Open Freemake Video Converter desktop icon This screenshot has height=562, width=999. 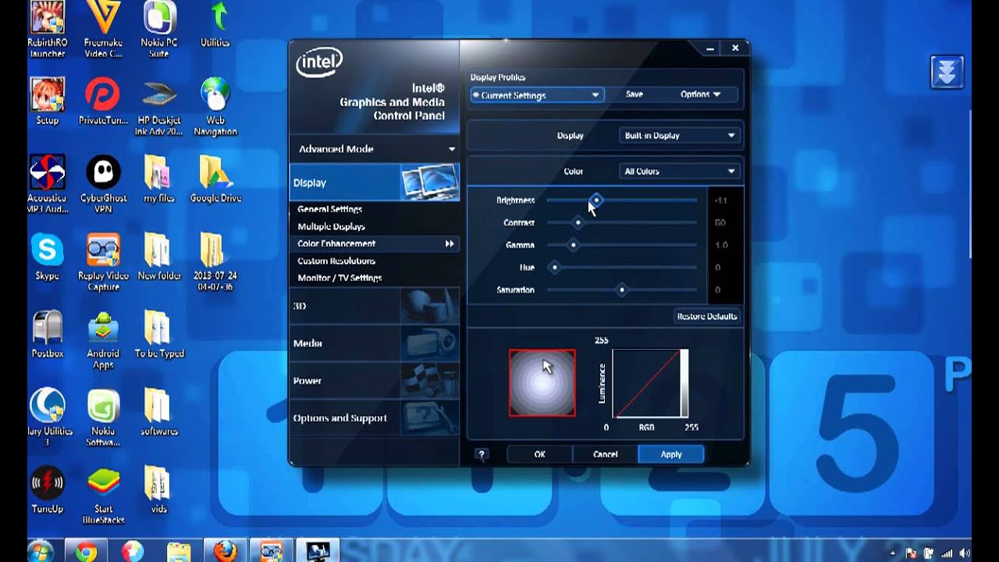[x=103, y=30]
